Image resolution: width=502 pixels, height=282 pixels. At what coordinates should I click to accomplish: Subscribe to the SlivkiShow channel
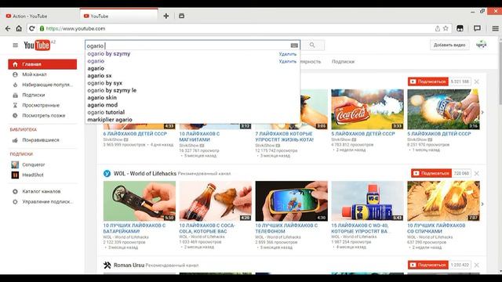point(428,81)
